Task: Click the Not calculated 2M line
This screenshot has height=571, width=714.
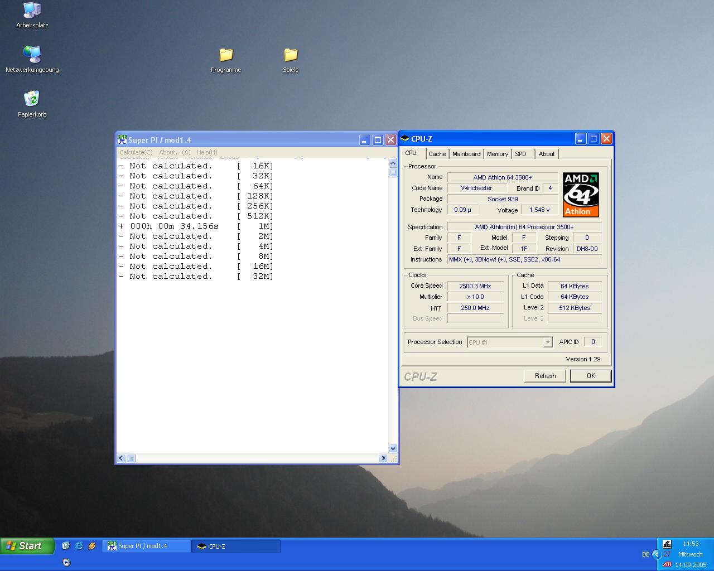Action: click(x=196, y=236)
